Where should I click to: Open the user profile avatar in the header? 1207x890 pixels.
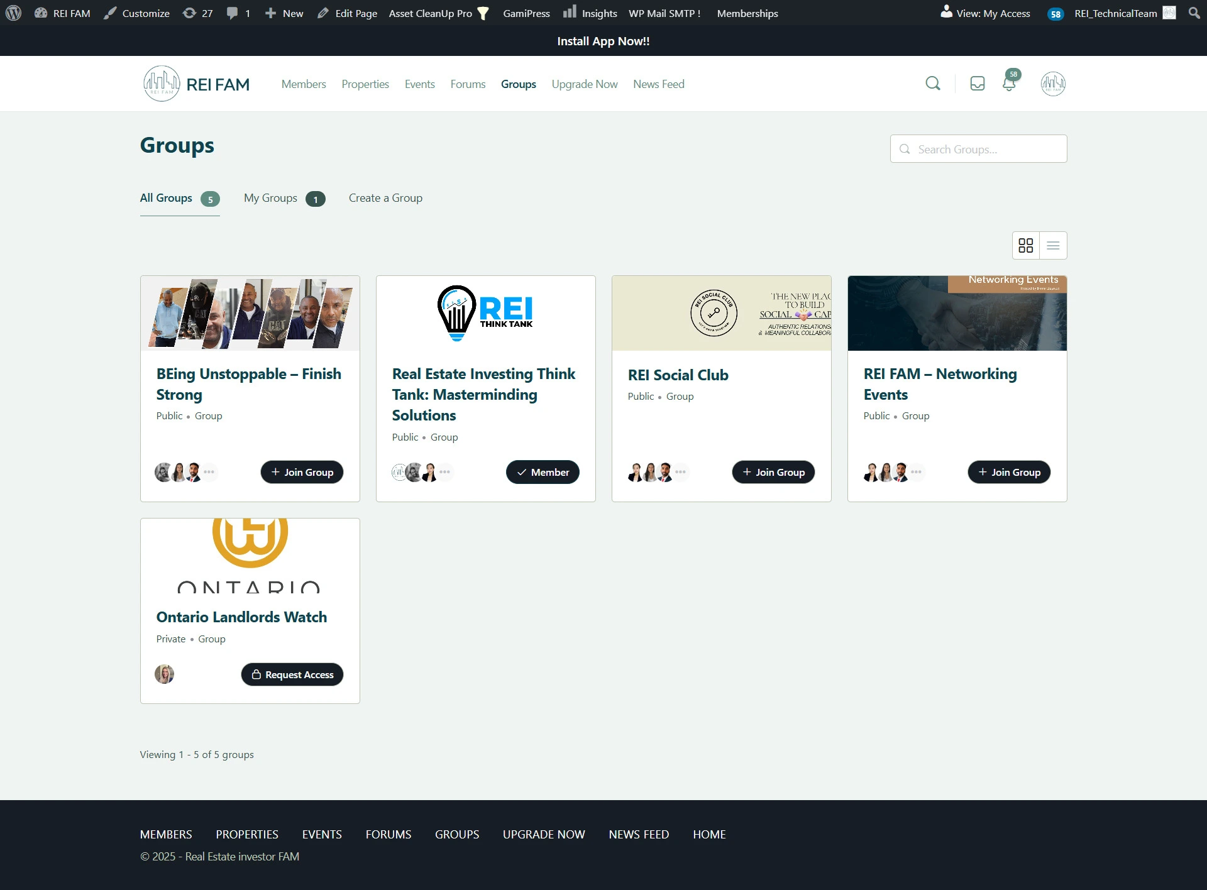tap(1052, 84)
